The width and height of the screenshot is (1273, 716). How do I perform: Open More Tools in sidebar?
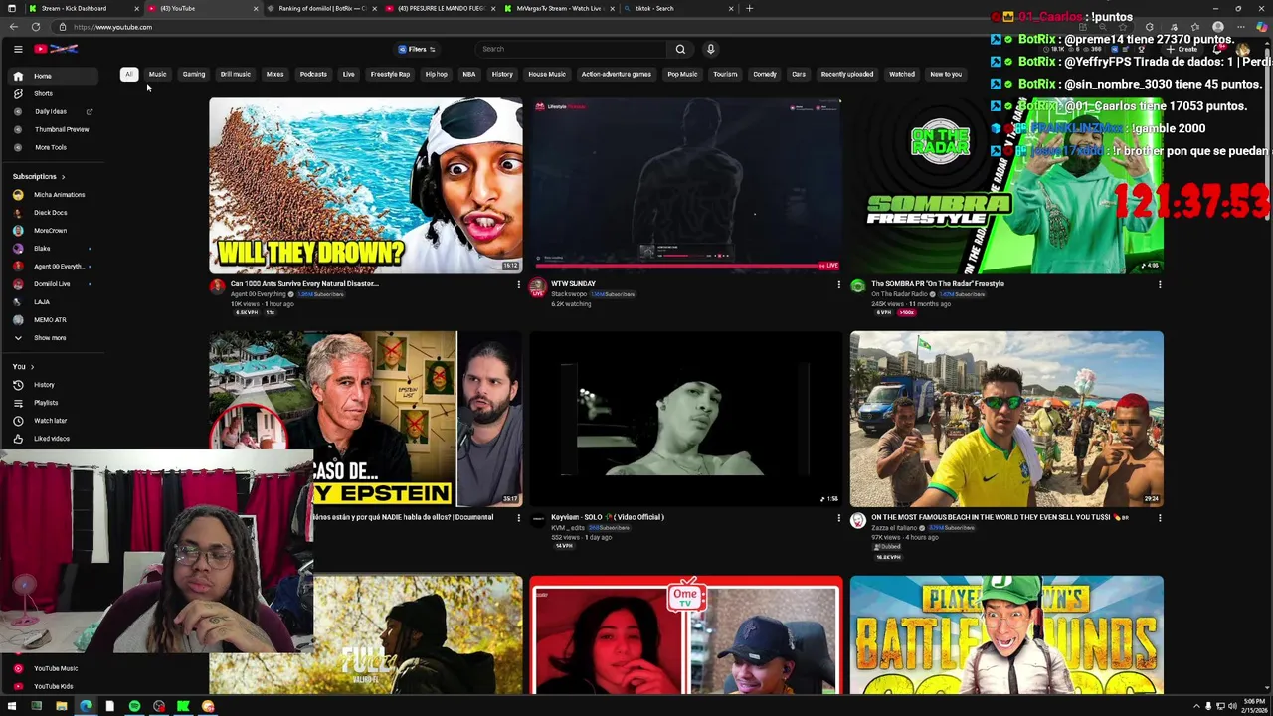[x=51, y=147]
